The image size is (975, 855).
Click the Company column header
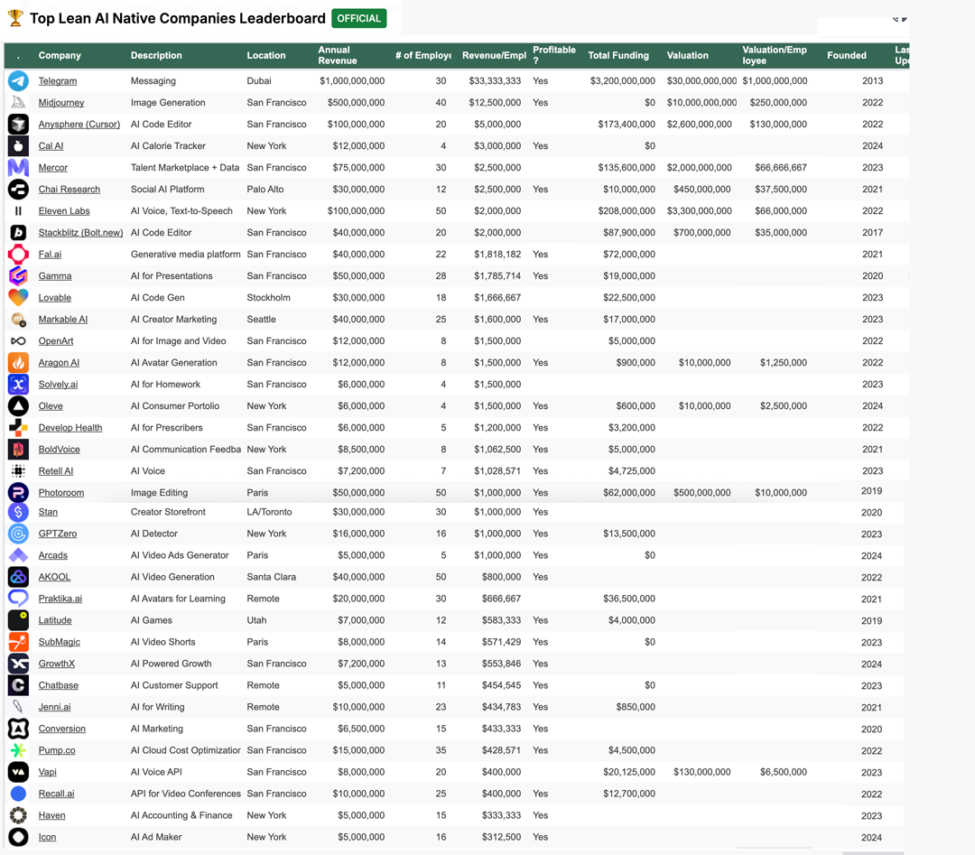pos(60,55)
